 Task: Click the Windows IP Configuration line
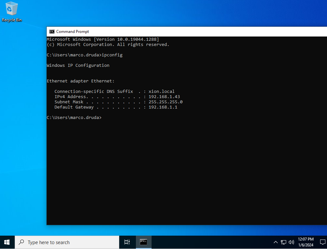point(78,65)
